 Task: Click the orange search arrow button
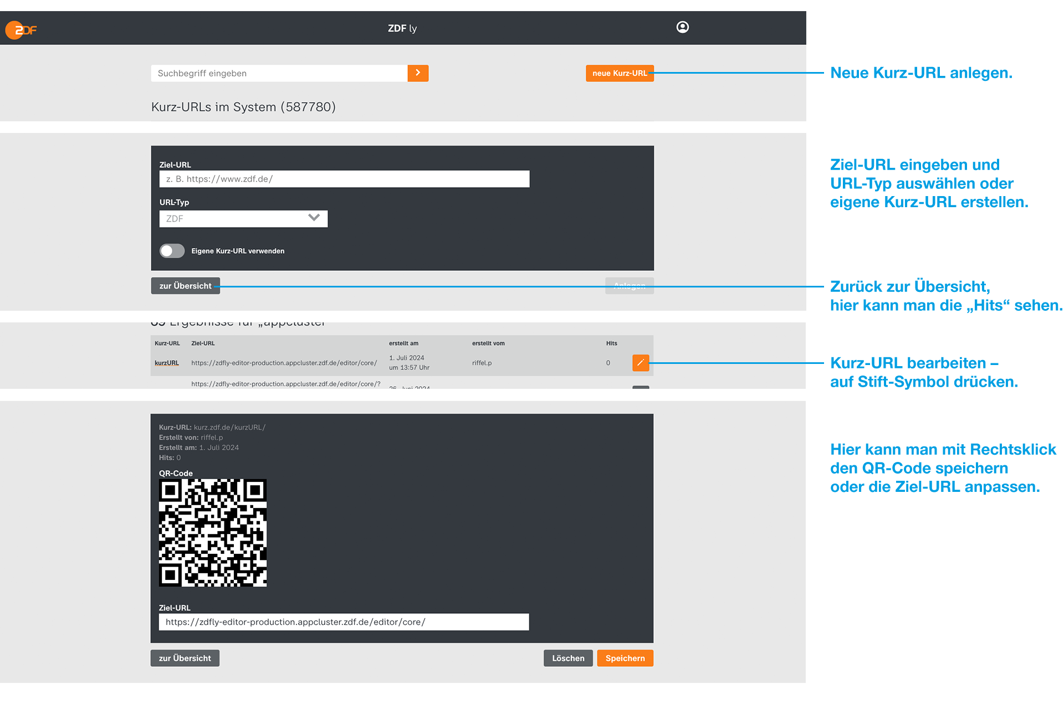[x=418, y=73]
